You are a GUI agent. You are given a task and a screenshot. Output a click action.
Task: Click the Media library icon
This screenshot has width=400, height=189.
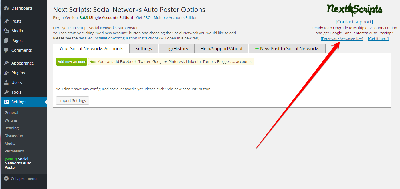pyautogui.click(x=6, y=31)
